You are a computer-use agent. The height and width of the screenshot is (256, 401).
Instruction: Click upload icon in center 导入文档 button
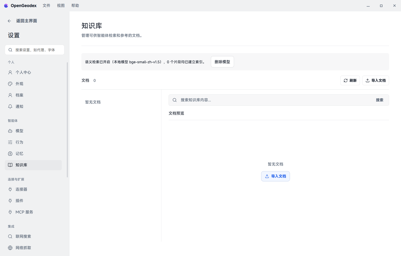267,176
